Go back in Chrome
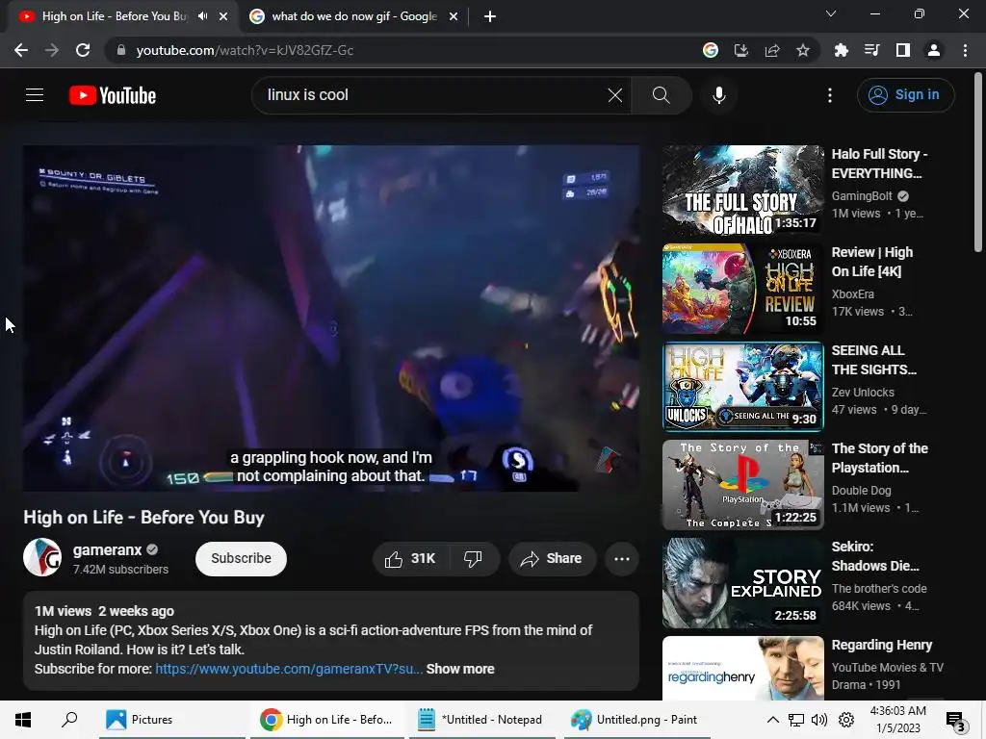The image size is (986, 739). click(21, 50)
